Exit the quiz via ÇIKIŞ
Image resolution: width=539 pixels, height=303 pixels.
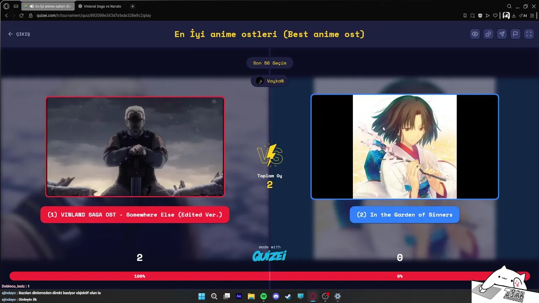coord(19,34)
